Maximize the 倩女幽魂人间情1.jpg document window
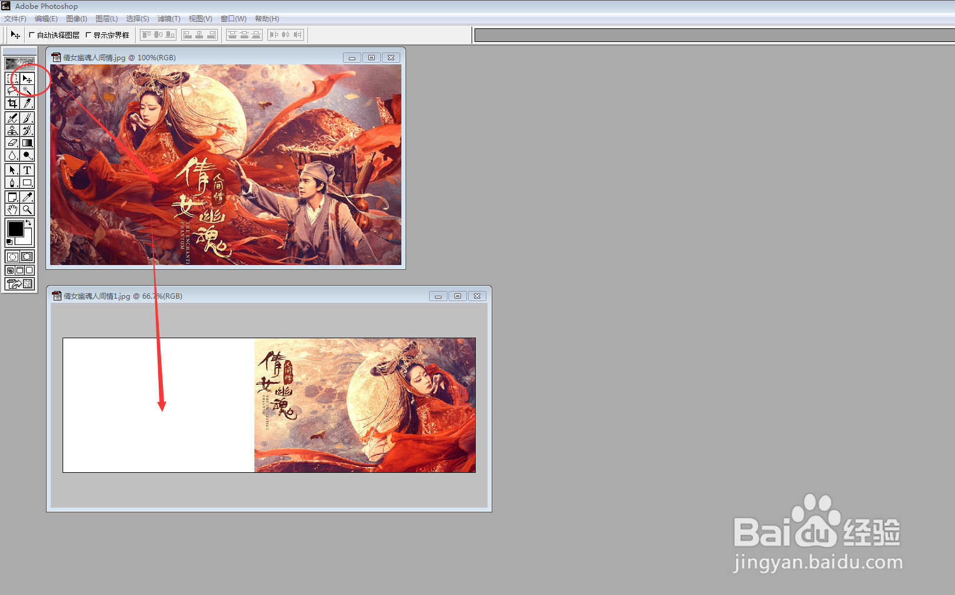 click(x=457, y=296)
